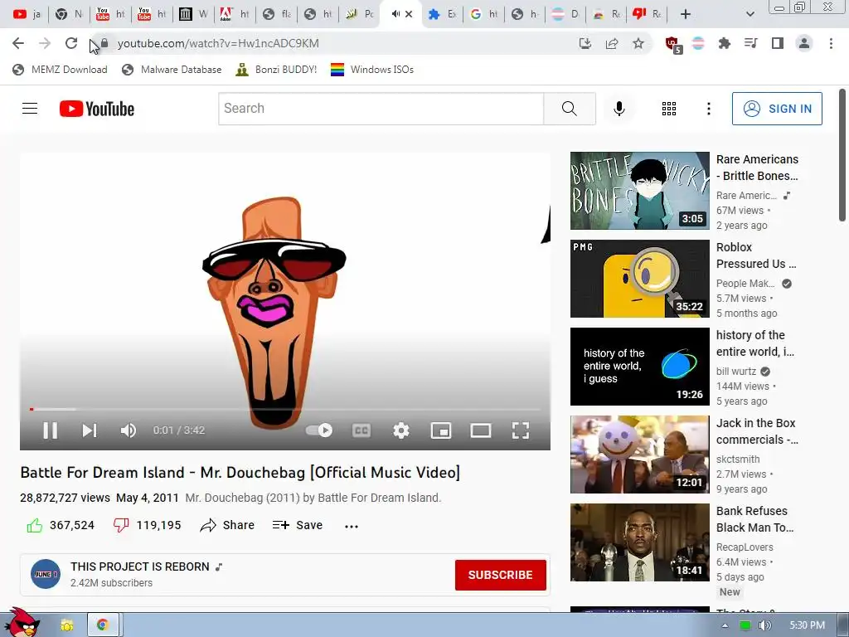Viewport: 849px width, 637px height.
Task: Install app icon in address bar
Action: tap(585, 43)
